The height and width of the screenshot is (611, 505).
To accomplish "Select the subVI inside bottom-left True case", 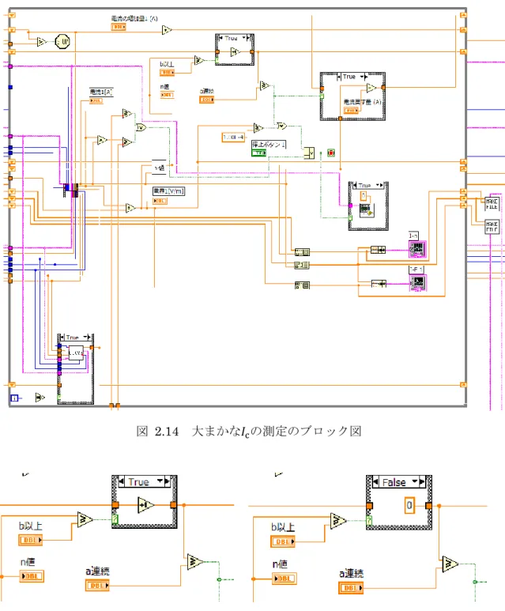I will coord(76,353).
